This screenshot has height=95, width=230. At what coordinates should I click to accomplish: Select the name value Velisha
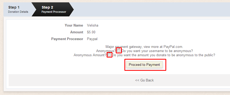(93, 26)
